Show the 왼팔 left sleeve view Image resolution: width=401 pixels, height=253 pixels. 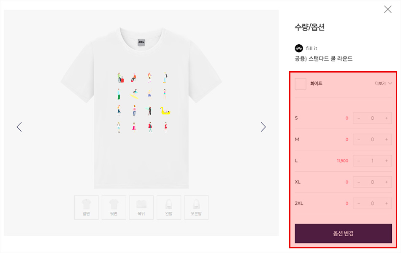pos(168,207)
